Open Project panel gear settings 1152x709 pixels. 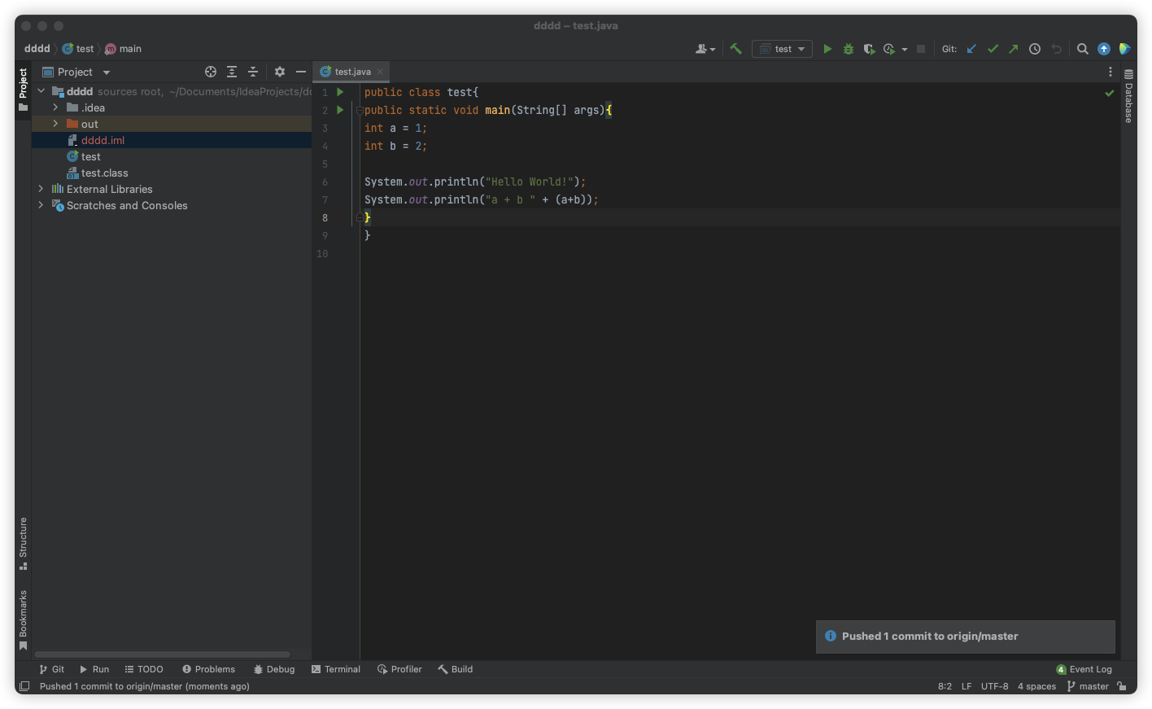(x=280, y=72)
